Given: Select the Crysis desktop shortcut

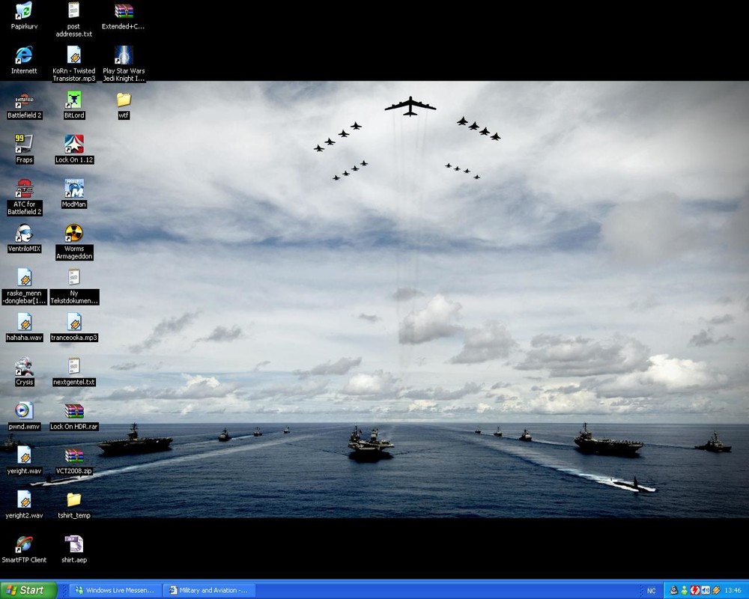Looking at the screenshot, I should pyautogui.click(x=24, y=367).
